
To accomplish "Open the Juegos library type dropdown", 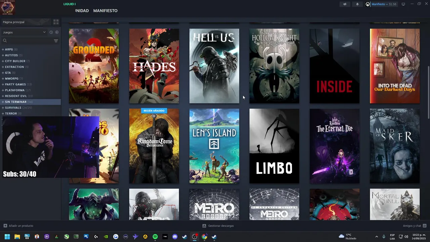I will tap(24, 32).
